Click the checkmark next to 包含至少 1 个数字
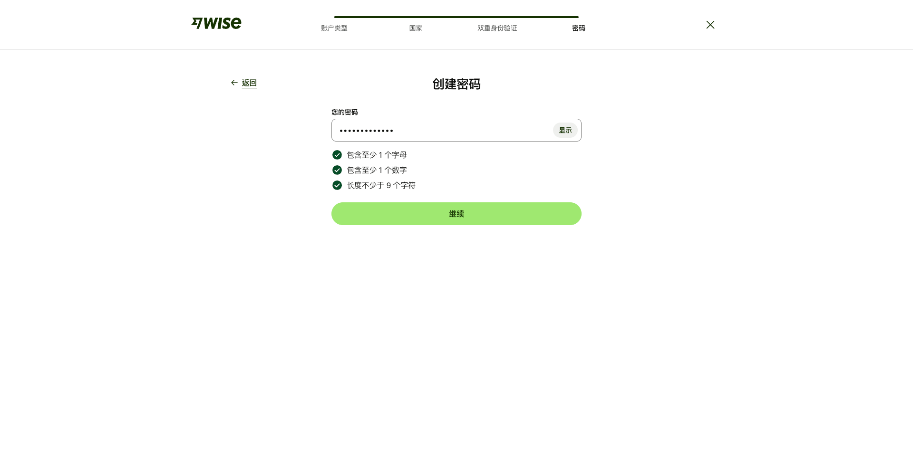This screenshot has width=913, height=455. [x=337, y=170]
